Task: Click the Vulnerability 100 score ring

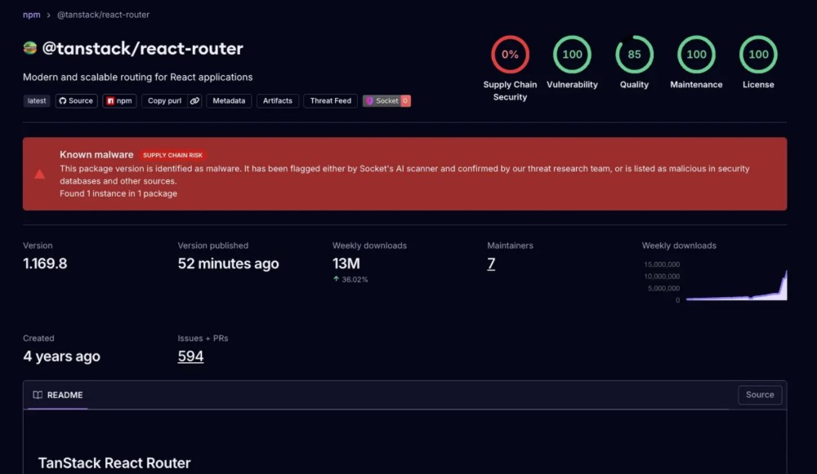Action: [x=572, y=54]
